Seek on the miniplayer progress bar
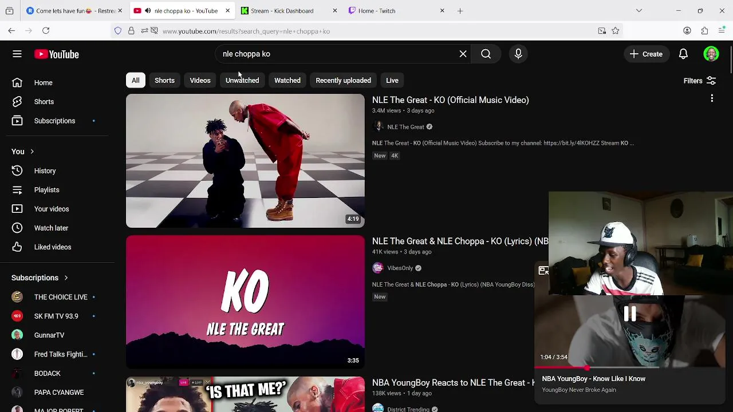 click(x=630, y=367)
